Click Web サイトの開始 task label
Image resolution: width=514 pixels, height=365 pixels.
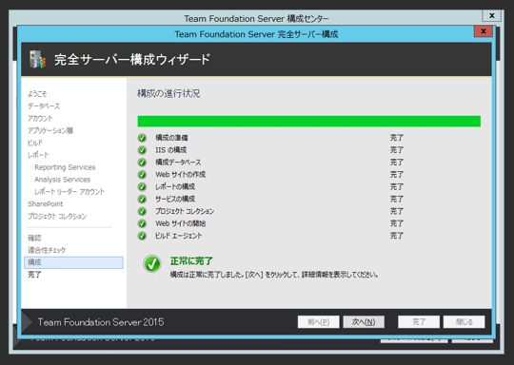pos(180,223)
